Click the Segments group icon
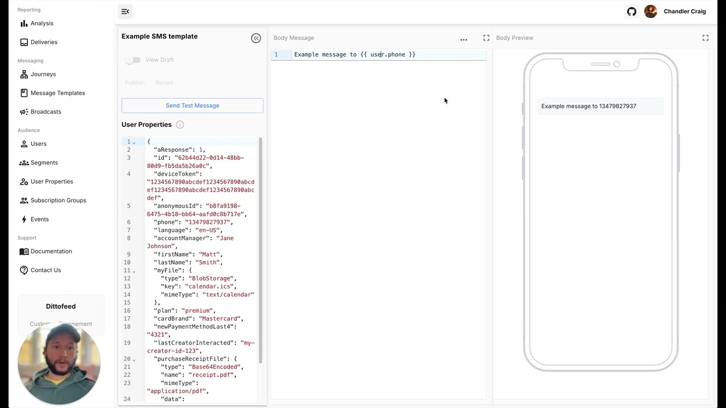The height and width of the screenshot is (408, 726). pyautogui.click(x=24, y=163)
